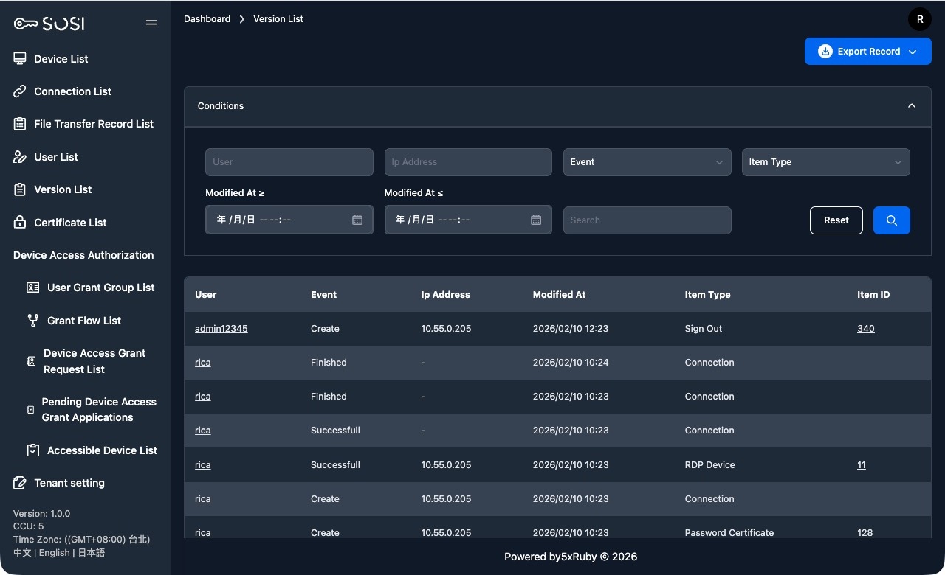
Task: Click the magnifier search button
Action: click(x=891, y=220)
